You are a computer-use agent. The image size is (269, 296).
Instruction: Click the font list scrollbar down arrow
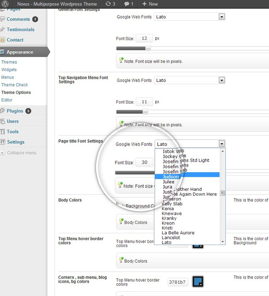(x=222, y=241)
